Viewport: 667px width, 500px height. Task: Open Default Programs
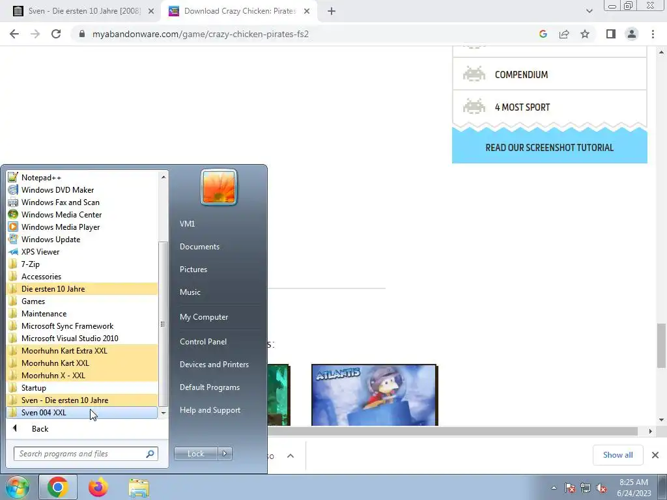click(x=209, y=387)
